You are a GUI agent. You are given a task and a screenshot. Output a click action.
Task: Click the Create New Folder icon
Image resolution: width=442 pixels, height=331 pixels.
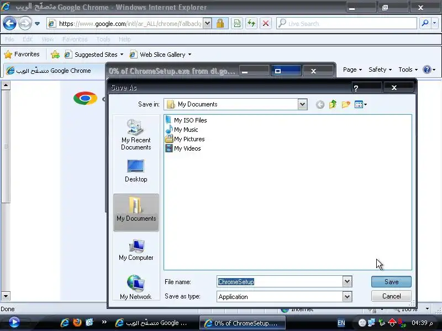coord(346,104)
